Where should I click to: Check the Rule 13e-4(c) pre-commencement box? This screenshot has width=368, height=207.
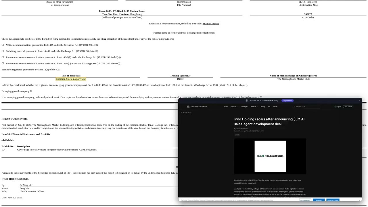click(x=3, y=63)
